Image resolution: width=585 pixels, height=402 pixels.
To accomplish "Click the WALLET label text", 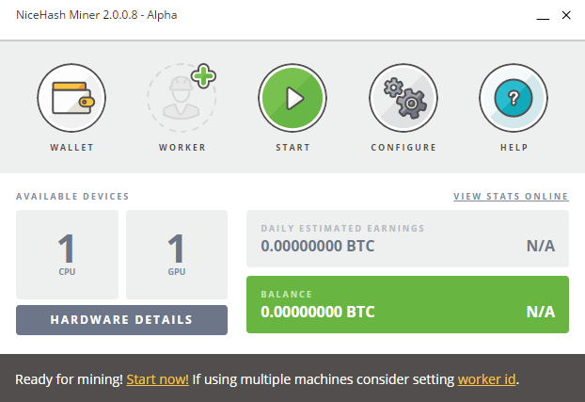I will point(71,148).
